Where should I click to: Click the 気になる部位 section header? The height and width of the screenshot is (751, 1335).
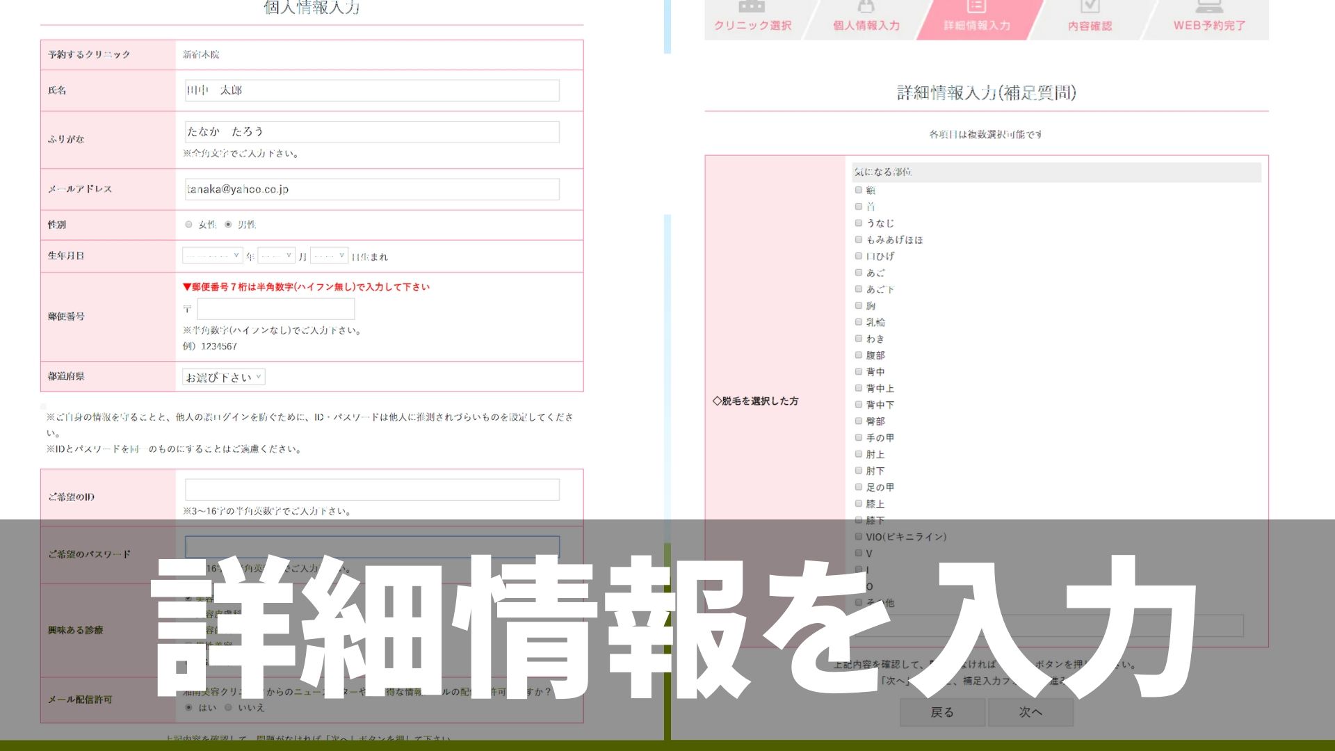[1056, 172]
